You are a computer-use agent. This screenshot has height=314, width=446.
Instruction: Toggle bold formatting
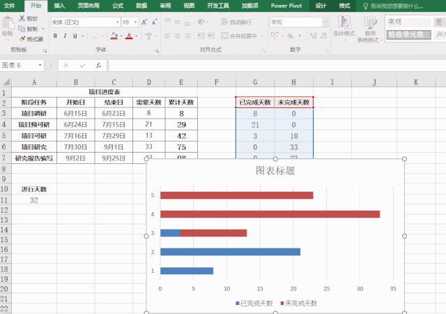[x=55, y=36]
